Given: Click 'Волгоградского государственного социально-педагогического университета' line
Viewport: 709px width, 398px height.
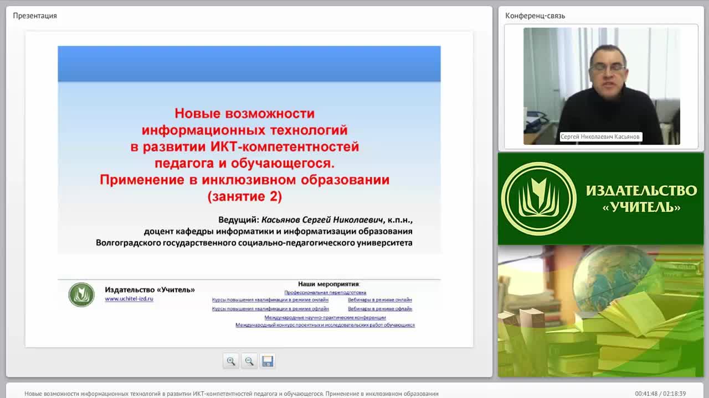Looking at the screenshot, I should 254,243.
